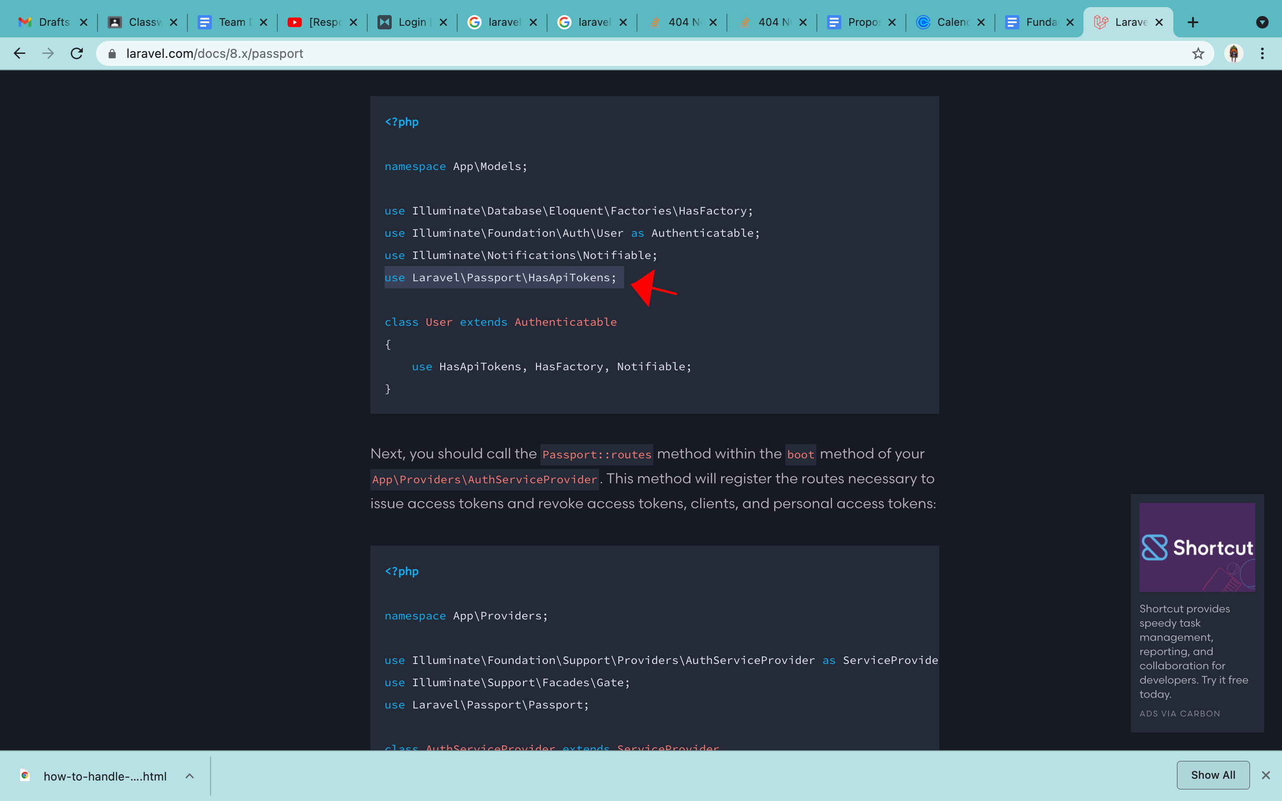The width and height of the screenshot is (1282, 801).
Task: Close the Classwork tab
Action: tap(173, 22)
